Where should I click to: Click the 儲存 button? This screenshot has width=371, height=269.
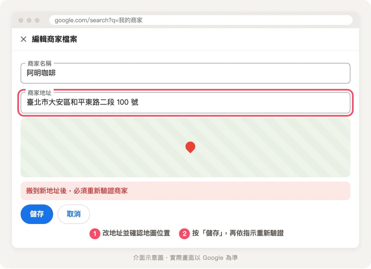click(x=37, y=214)
